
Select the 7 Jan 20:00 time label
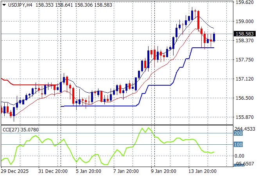(126, 171)
